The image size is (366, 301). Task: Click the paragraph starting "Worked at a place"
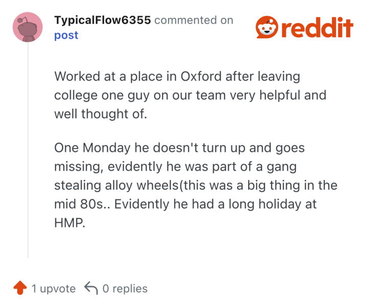click(190, 95)
